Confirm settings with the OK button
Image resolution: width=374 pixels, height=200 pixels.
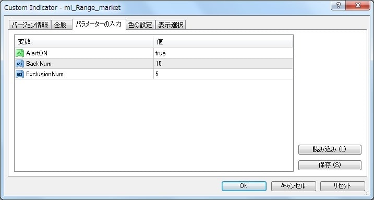[244, 186]
